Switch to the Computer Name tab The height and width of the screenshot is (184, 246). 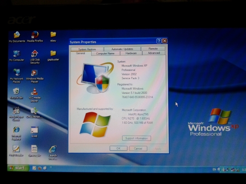(x=105, y=53)
